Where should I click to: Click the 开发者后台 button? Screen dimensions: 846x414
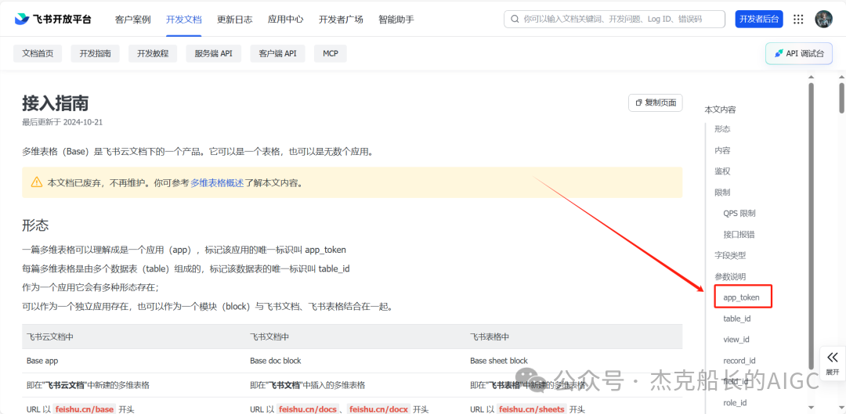tap(759, 19)
